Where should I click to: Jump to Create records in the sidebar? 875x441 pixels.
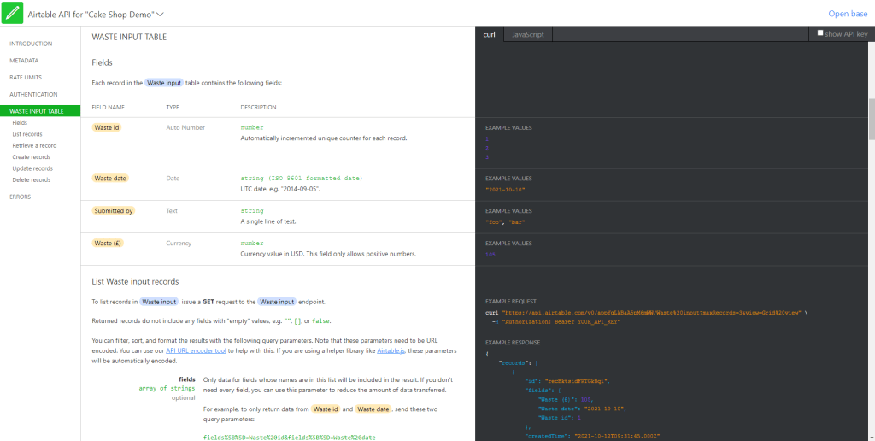point(32,157)
